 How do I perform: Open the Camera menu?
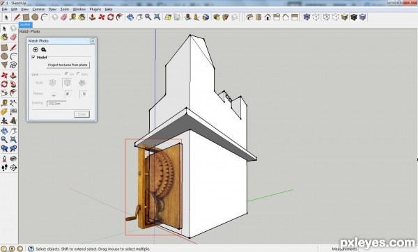coord(38,9)
